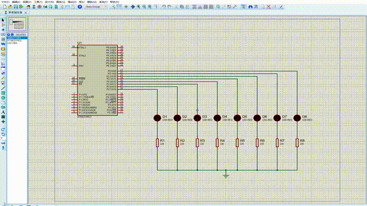Open the 编辑 (Edit) menu

[x=16, y=2]
